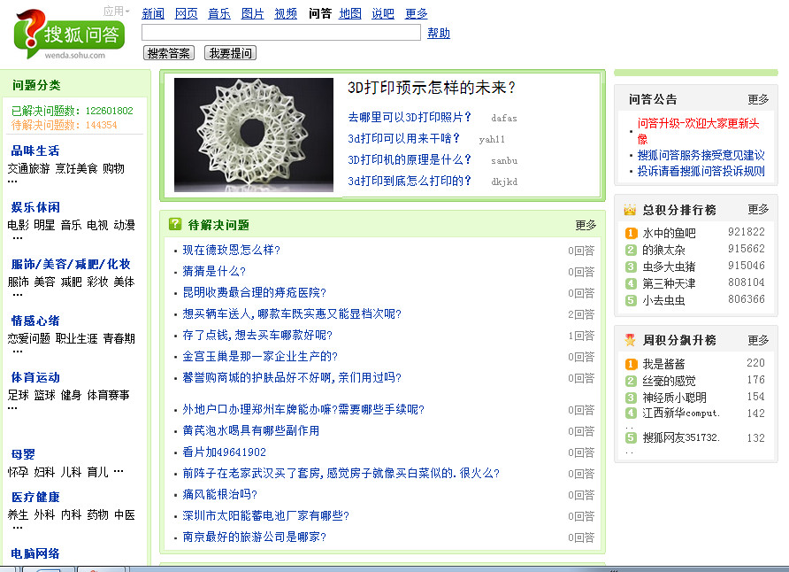Open question 黄芪泡水喝具有哪些副作用

(x=250, y=430)
